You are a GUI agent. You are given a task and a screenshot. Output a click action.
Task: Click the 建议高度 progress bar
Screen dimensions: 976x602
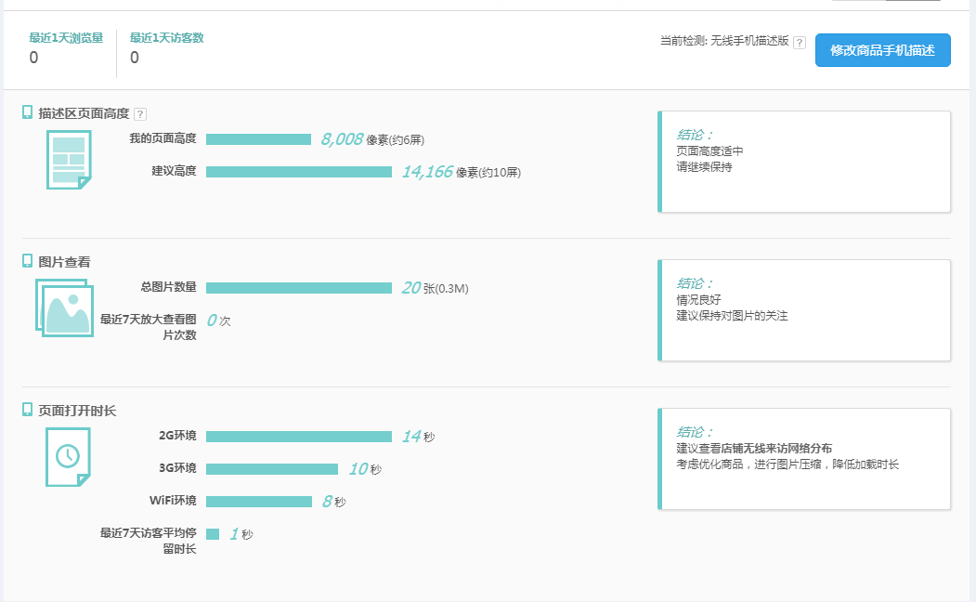point(298,172)
